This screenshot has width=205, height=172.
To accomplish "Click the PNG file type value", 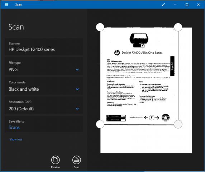I will coord(13,70).
